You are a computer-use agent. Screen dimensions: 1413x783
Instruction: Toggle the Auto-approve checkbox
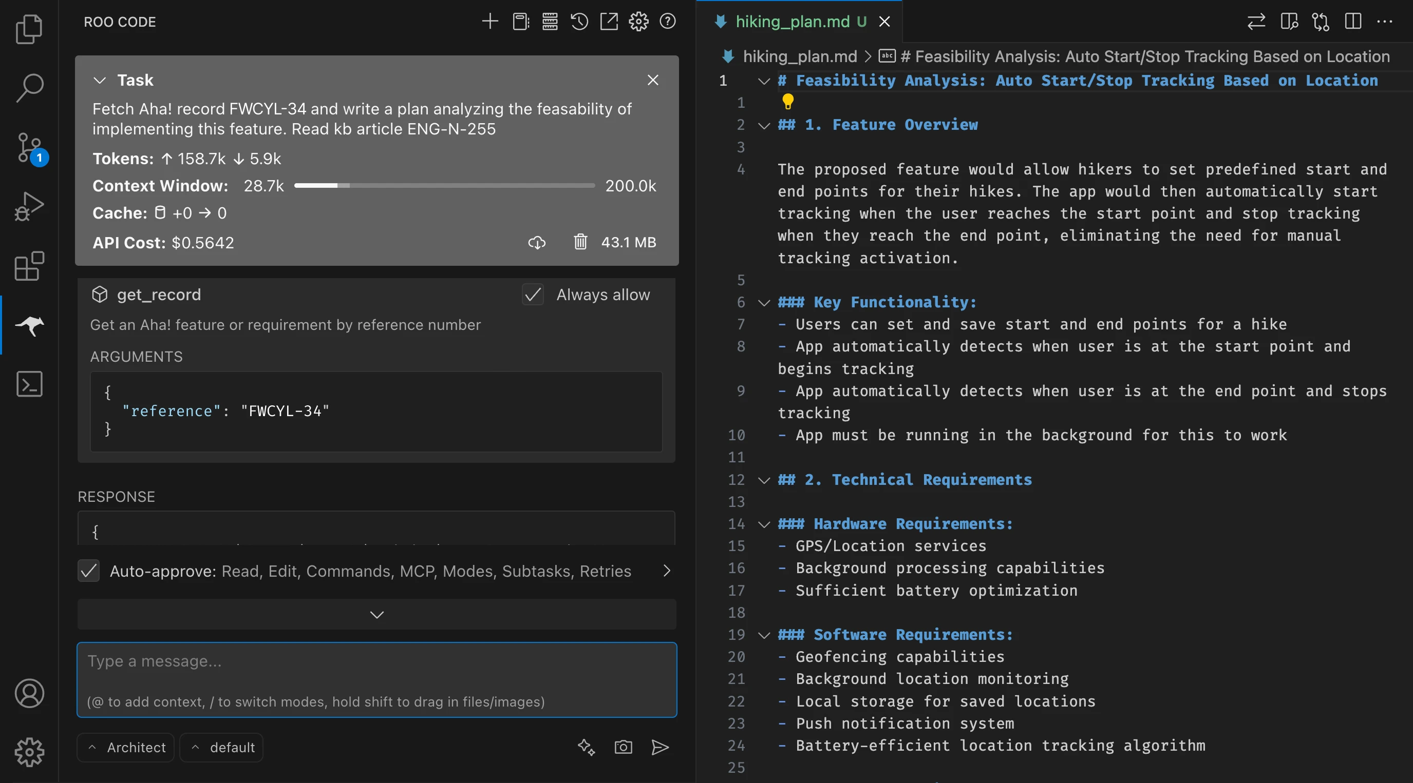(x=88, y=571)
